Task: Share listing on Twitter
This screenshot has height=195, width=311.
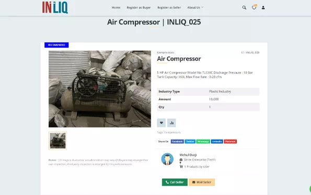Action: (190, 142)
